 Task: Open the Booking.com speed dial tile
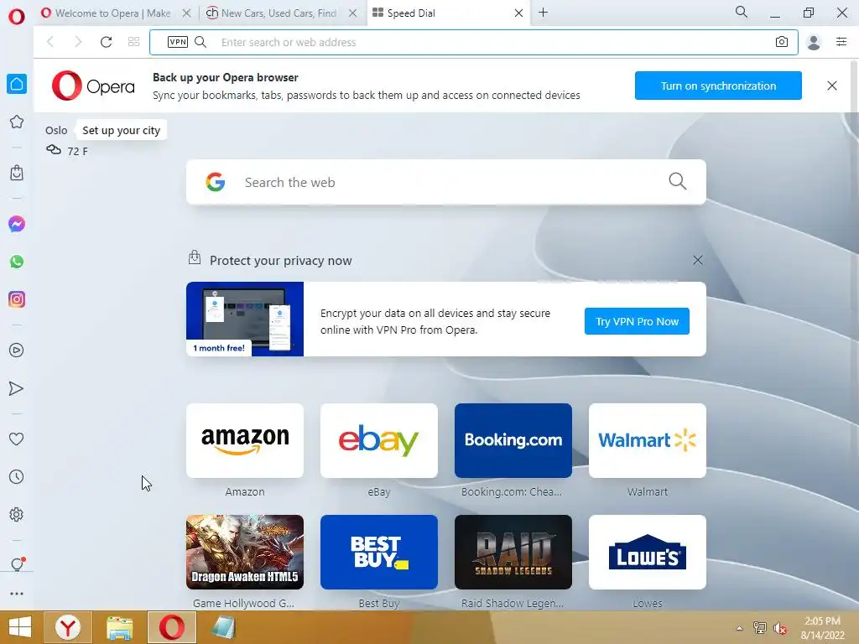(x=513, y=441)
